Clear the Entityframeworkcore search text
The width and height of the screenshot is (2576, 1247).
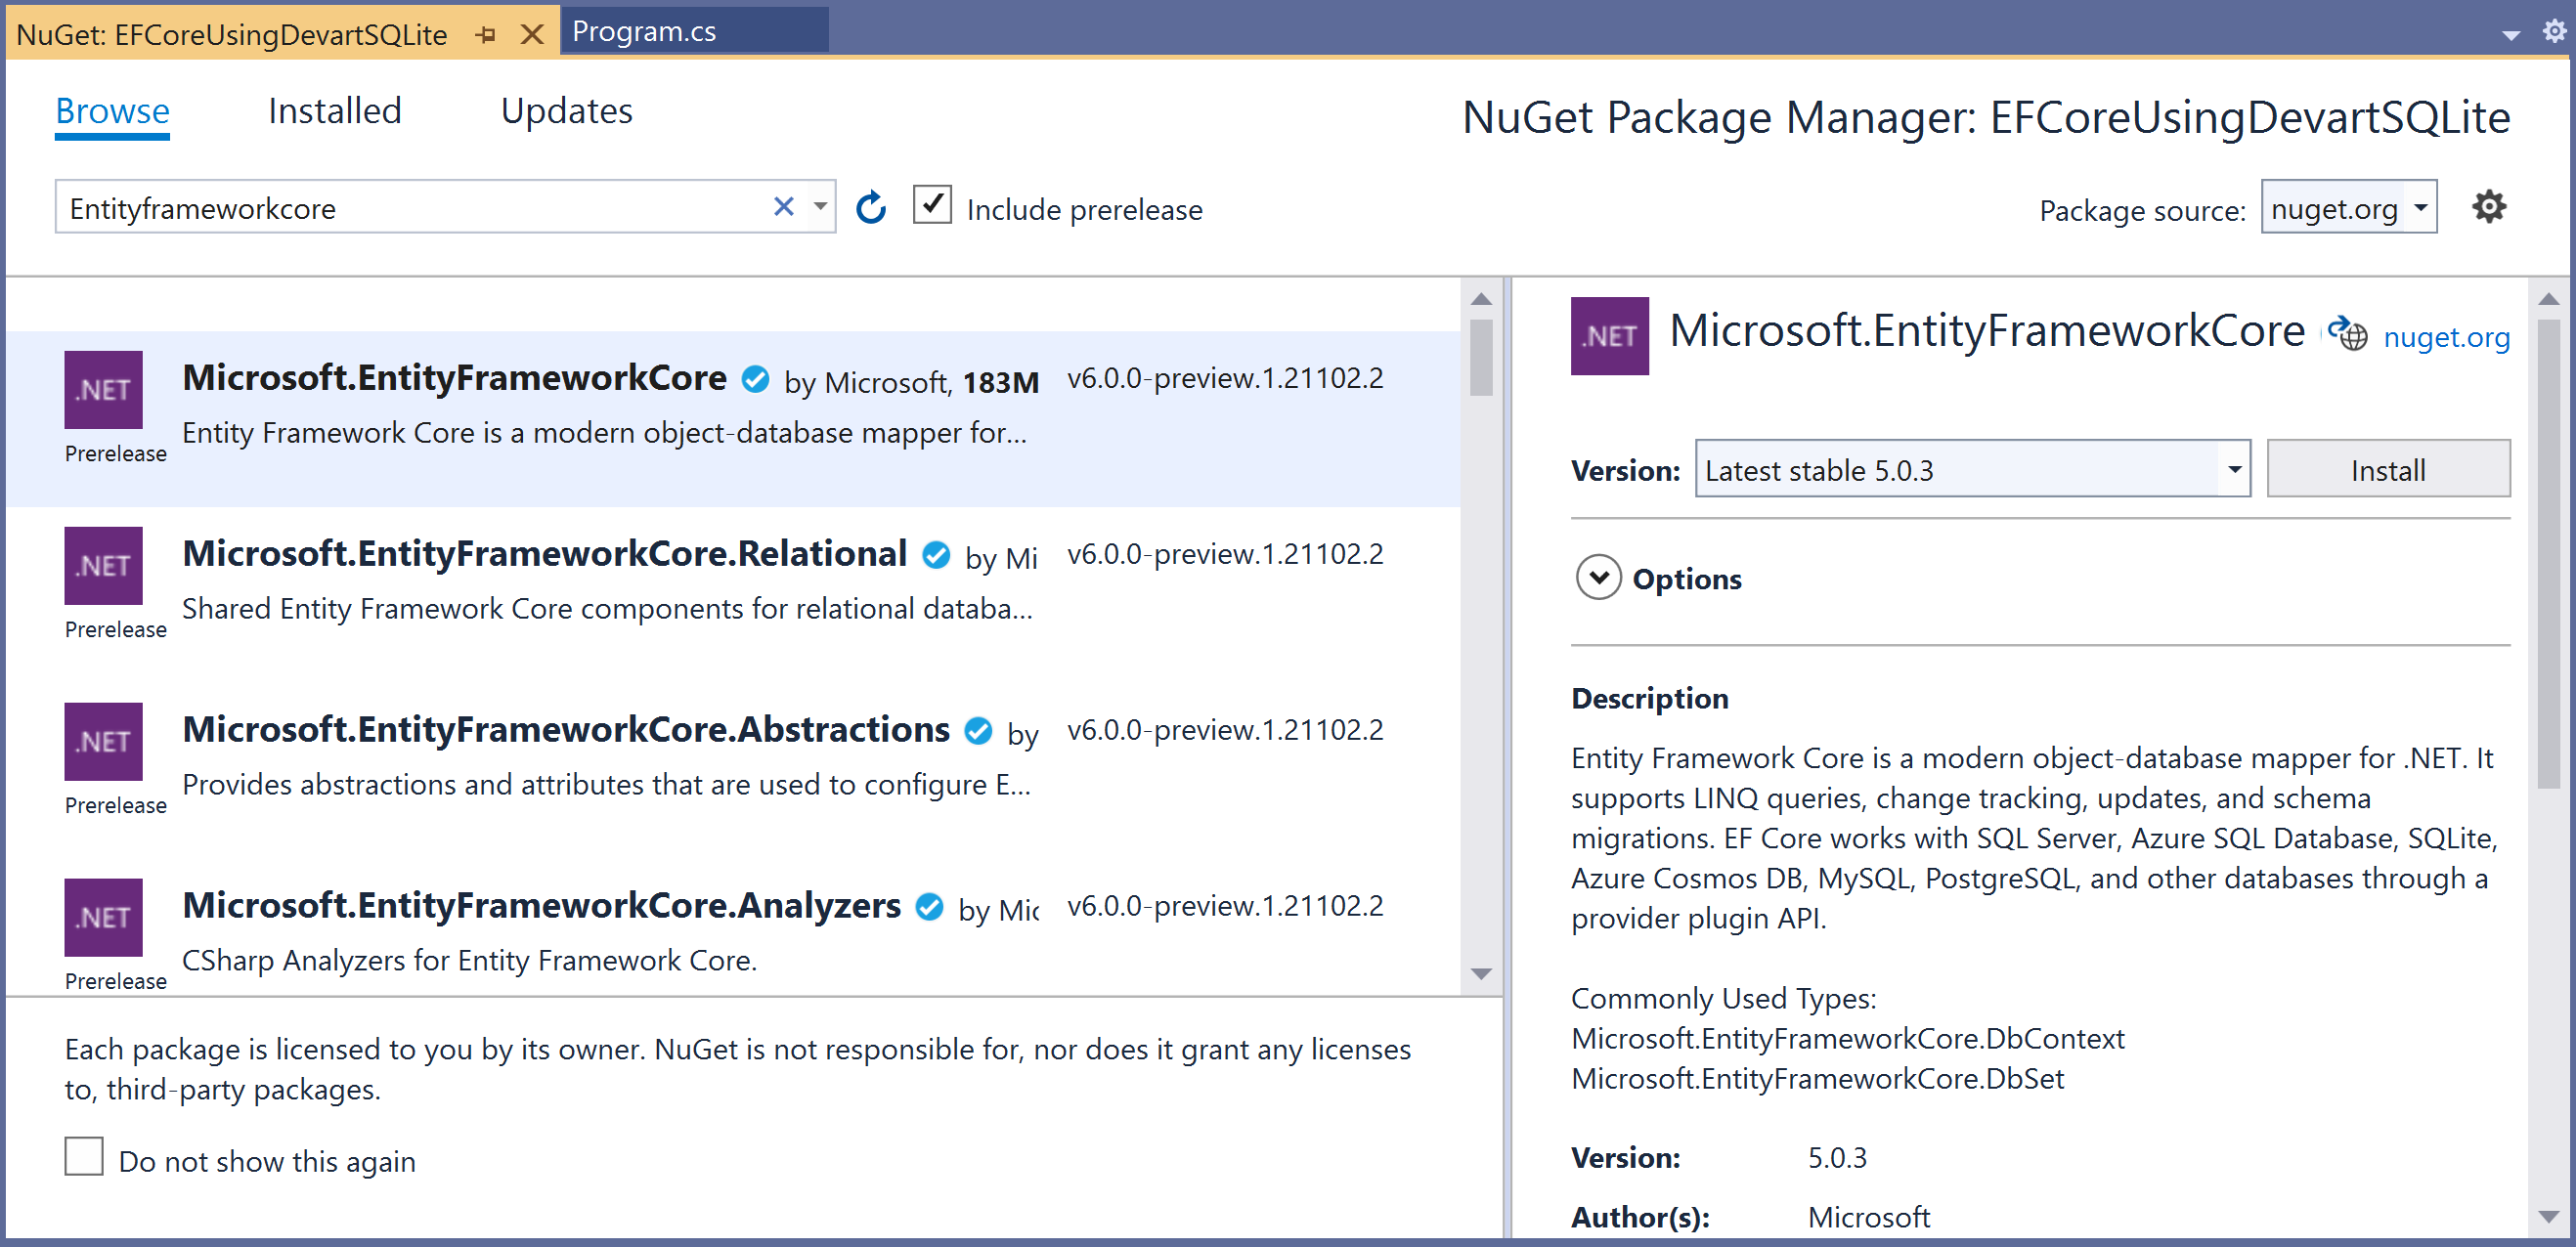tap(783, 207)
